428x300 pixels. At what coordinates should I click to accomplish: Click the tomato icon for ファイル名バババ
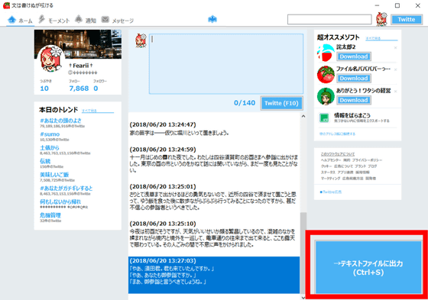point(326,75)
